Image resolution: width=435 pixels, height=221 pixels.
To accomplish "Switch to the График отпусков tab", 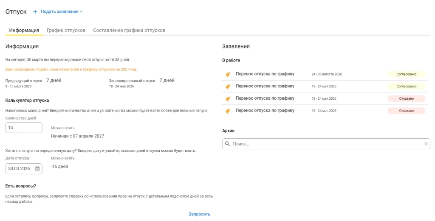I will [66, 30].
